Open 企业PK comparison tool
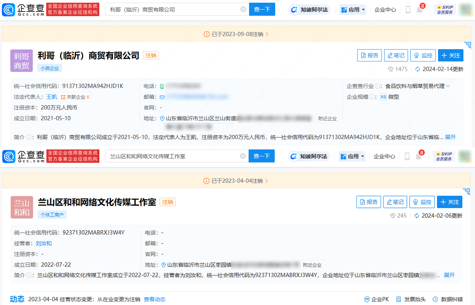The height and width of the screenshot is (305, 475). 376,299
